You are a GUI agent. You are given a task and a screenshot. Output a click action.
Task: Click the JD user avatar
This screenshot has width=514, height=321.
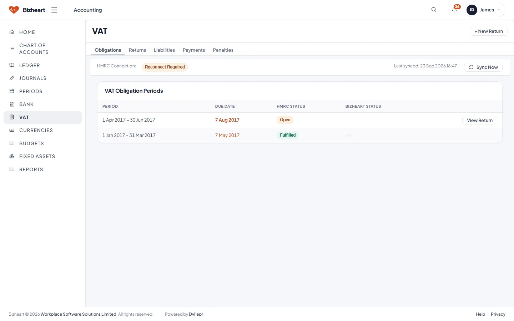pos(472,10)
